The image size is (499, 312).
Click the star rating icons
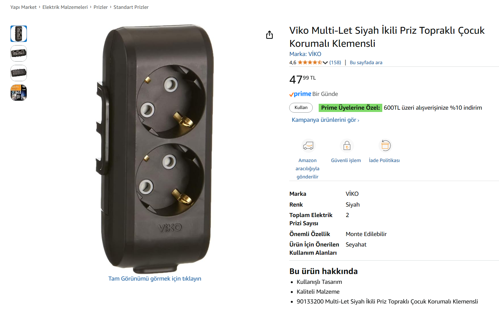[x=310, y=62]
